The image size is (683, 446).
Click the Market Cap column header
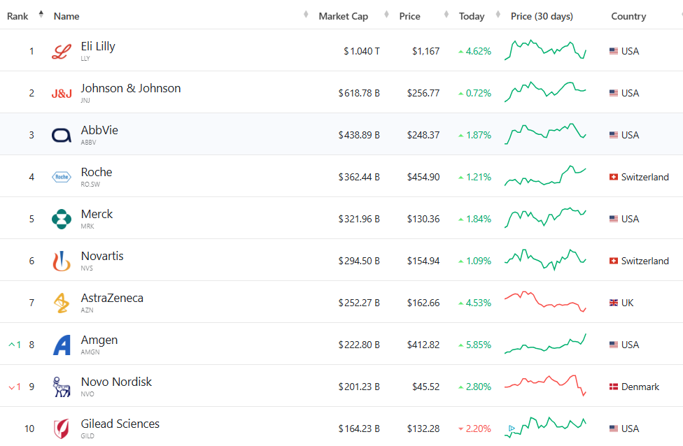pos(343,17)
